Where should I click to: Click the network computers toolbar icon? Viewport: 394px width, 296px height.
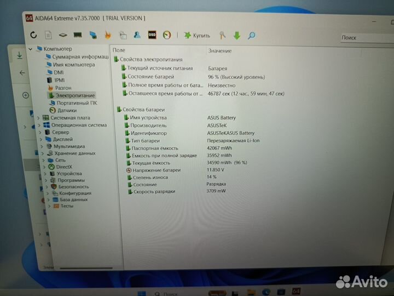tap(93, 35)
